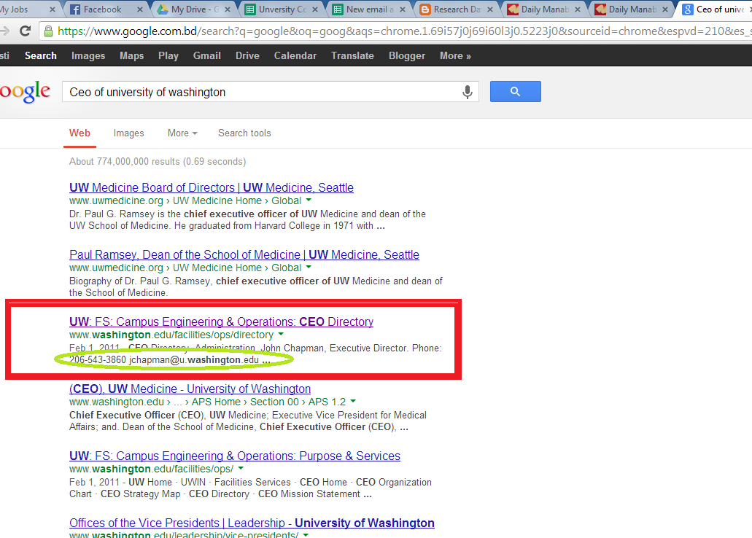Click the voice search microphone icon
The image size is (752, 538).
[467, 92]
